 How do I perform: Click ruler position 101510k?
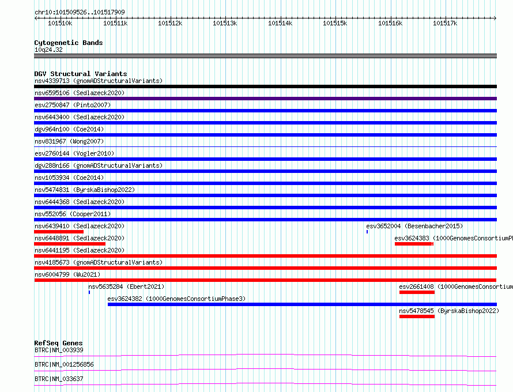coord(60,23)
